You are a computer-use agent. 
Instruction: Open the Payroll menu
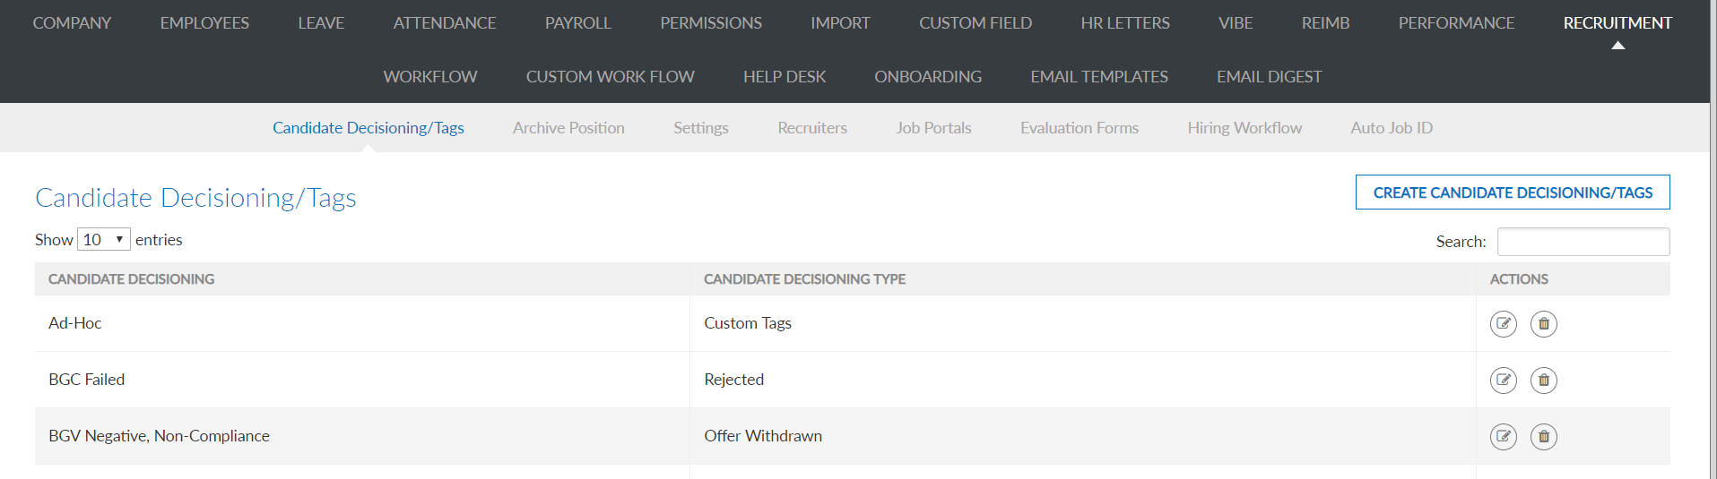click(578, 23)
